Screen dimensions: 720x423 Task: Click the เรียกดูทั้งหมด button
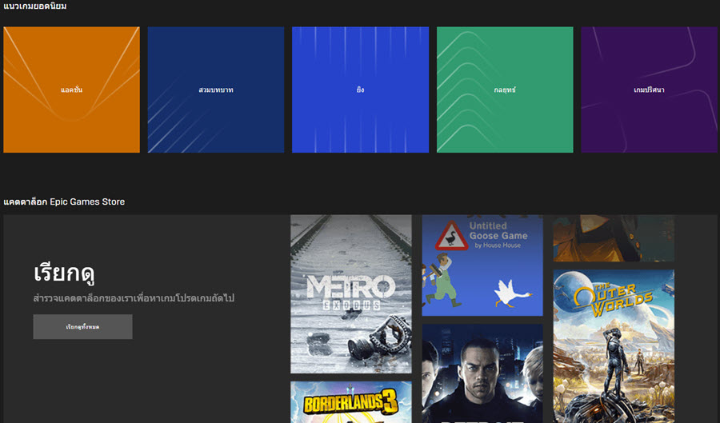point(82,327)
